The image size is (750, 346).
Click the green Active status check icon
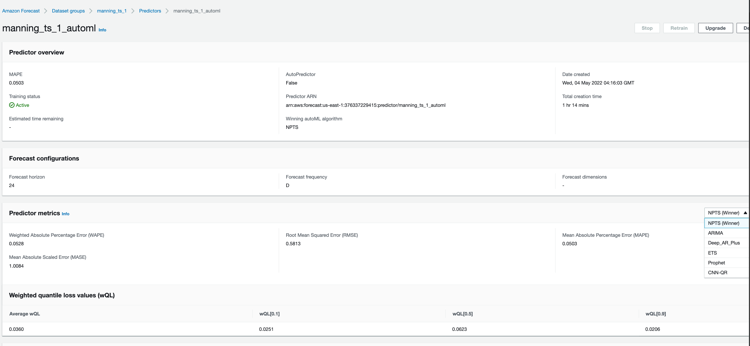coord(12,105)
